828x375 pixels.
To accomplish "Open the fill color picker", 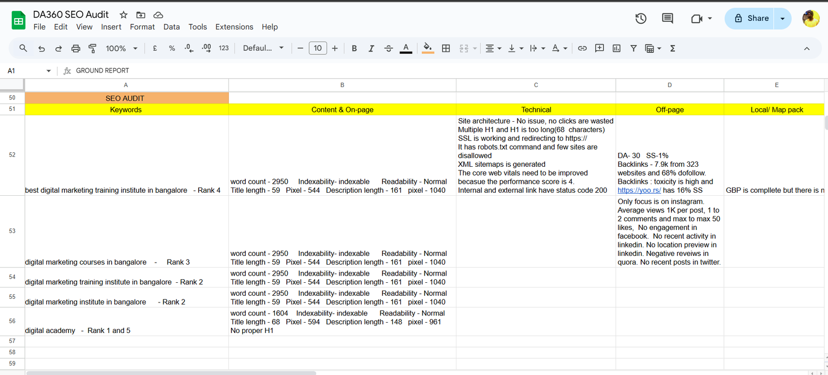I will (427, 48).
